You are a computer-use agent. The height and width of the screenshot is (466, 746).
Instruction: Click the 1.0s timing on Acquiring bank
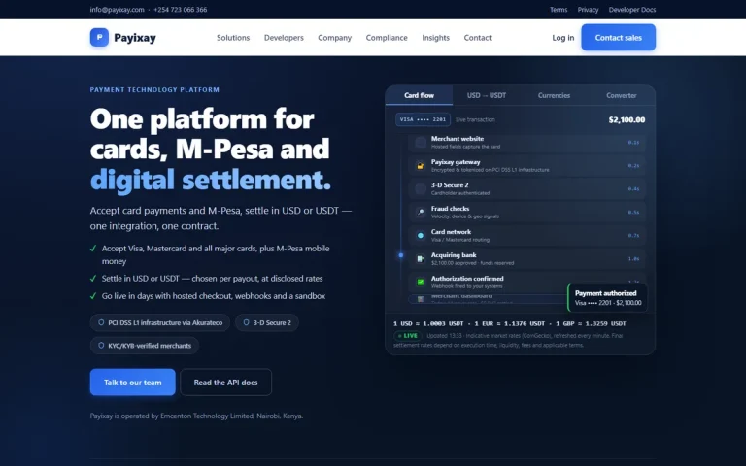633,259
